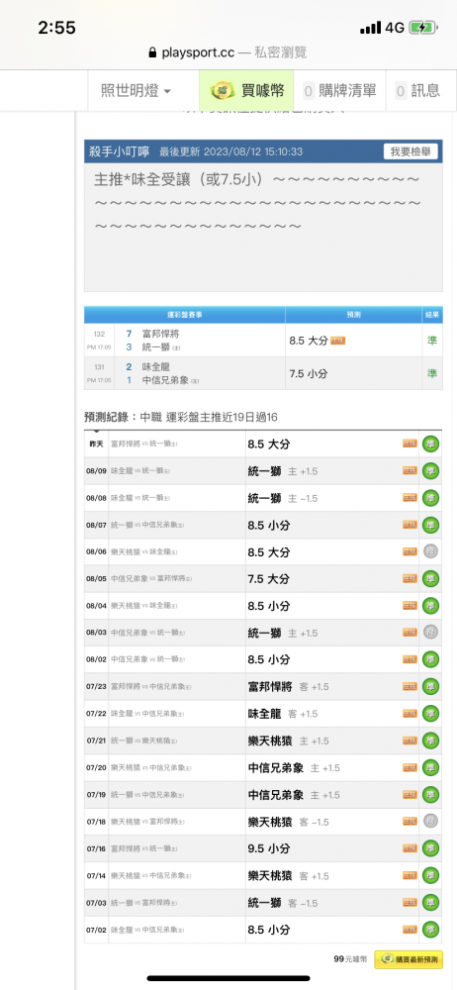Viewport: 457px width, 990px height.
Task: Tap the green 準 circle on 08/07 row
Action: coord(431,525)
